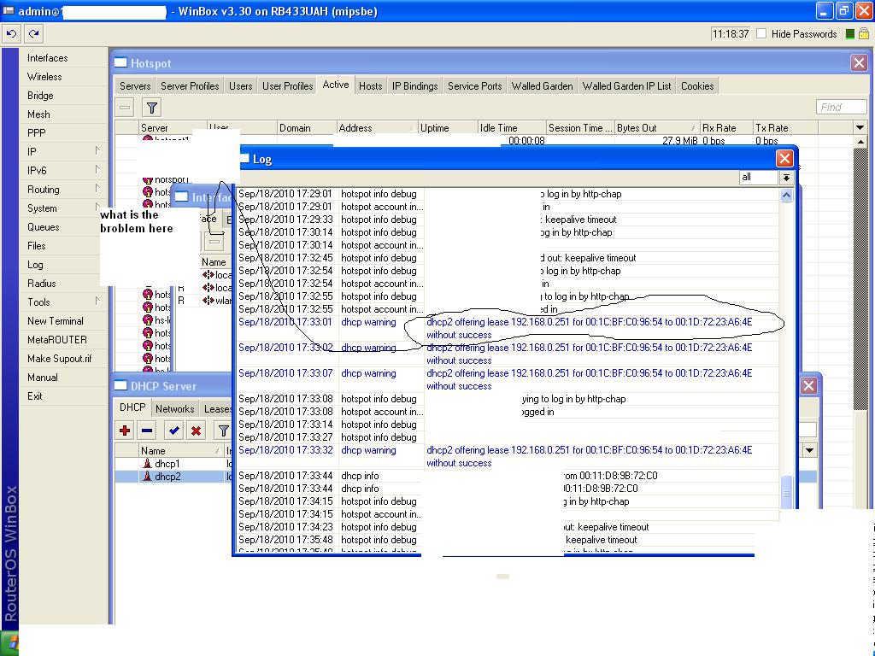Click the Log scrollbar up arrow

coord(786,196)
